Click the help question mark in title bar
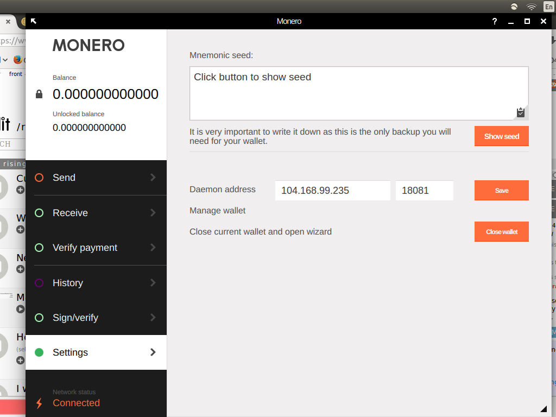 click(x=495, y=21)
